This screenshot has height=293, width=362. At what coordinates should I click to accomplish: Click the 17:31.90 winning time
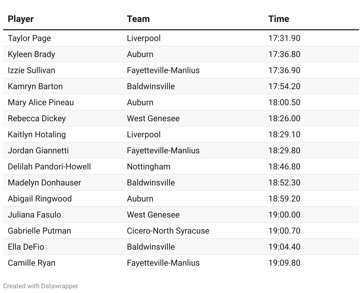click(284, 38)
